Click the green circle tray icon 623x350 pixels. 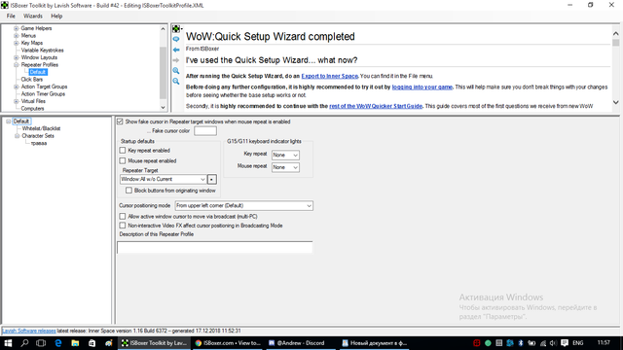click(488, 343)
